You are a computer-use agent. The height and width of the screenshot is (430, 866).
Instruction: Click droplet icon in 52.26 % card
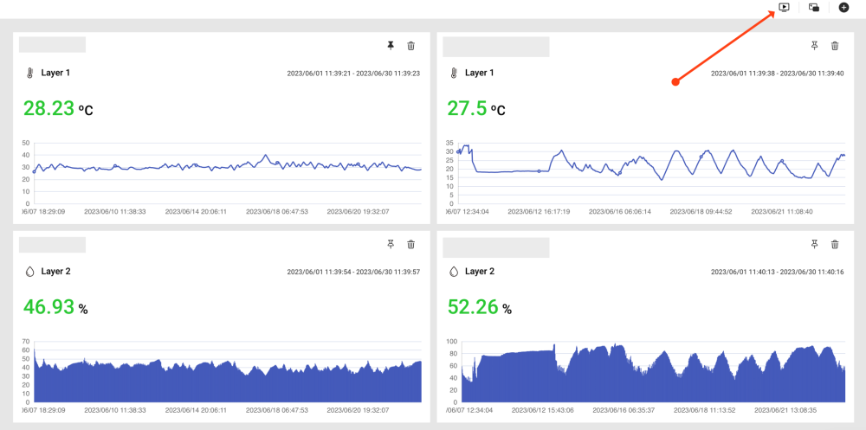point(453,272)
